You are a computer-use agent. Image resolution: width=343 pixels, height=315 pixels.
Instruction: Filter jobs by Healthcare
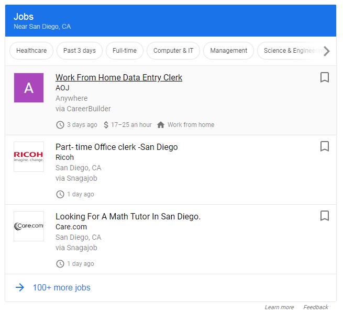click(x=31, y=51)
